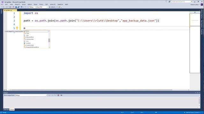
Task: Click the lightbulb quick actions icon
Action: pos(17,28)
